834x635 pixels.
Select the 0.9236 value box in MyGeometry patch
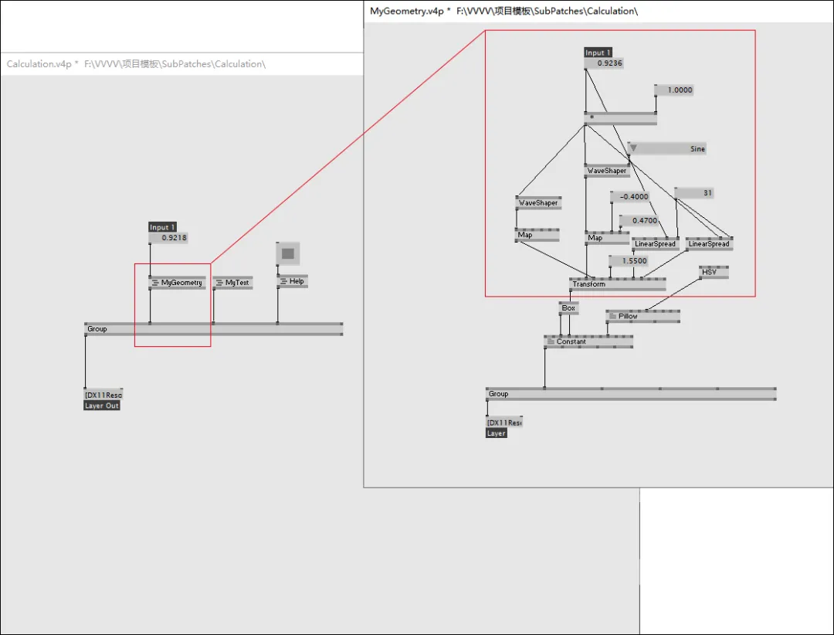[604, 63]
